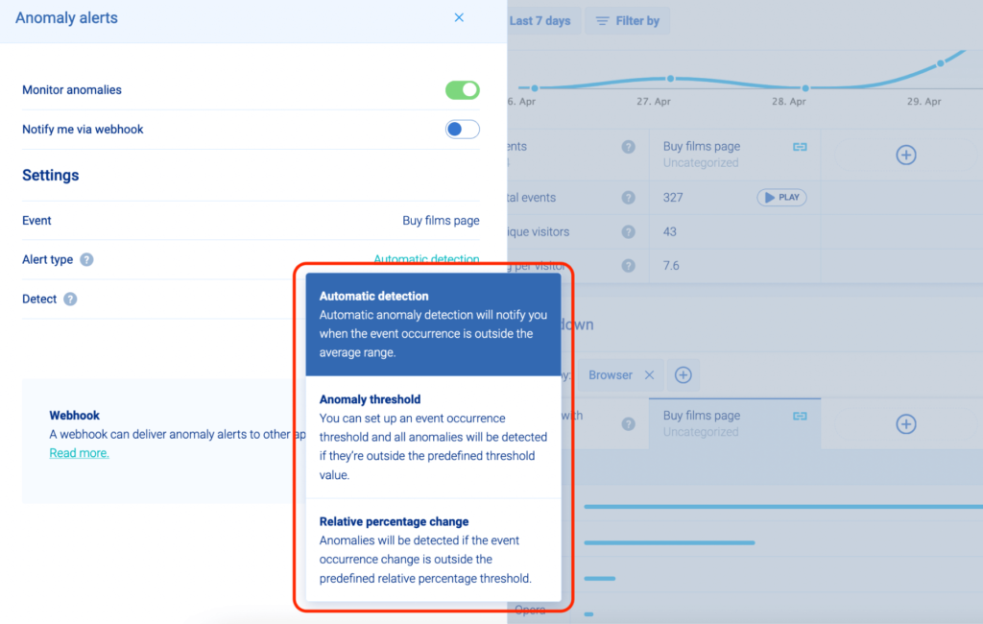This screenshot has height=624, width=983.
Task: Click the Filter by button
Action: coord(628,21)
